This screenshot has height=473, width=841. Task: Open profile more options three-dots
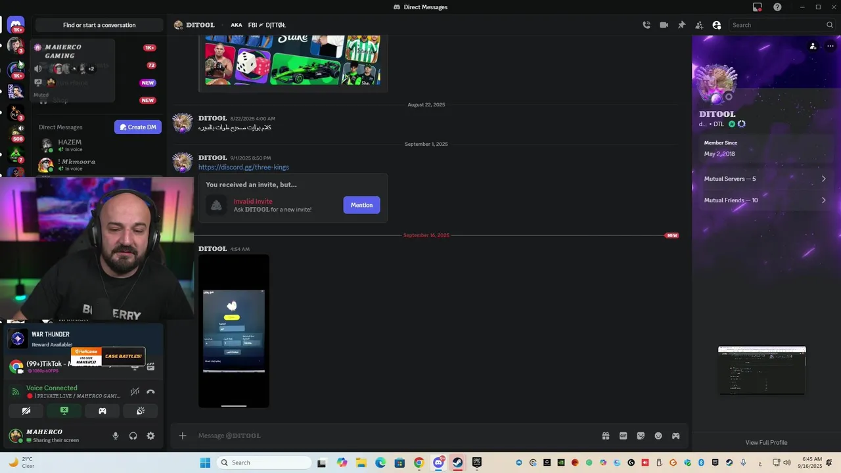coord(830,46)
